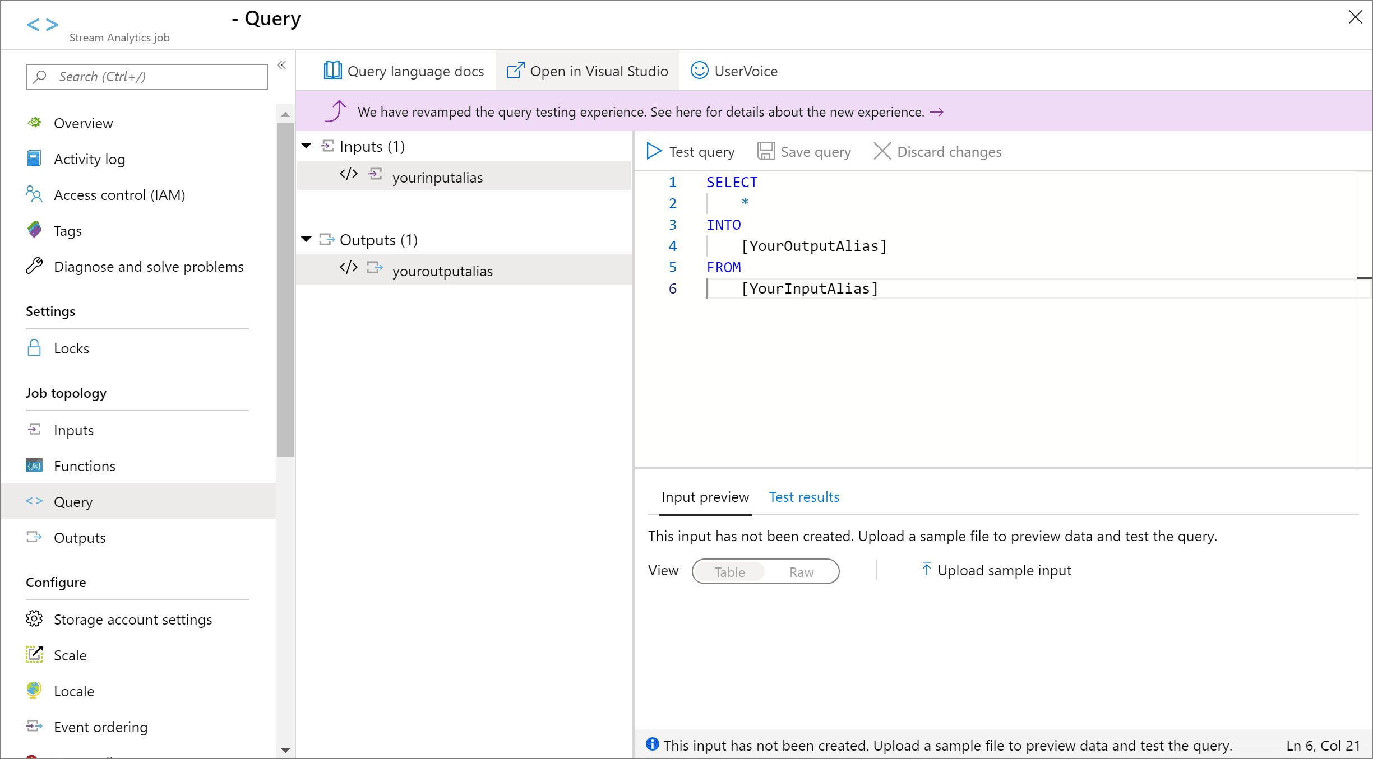1373x759 pixels.
Task: Click the sidebar vertical scrollbar thumb
Action: 285,290
